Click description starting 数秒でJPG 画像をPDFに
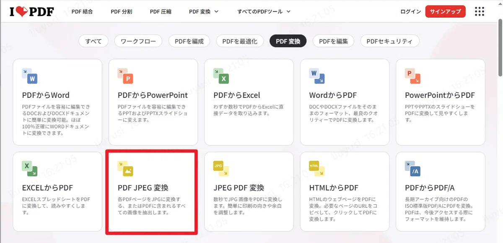This screenshot has width=503, height=243. (x=249, y=206)
